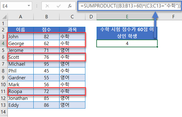Select row 2 header
The image size is (182, 117).
[4, 30]
